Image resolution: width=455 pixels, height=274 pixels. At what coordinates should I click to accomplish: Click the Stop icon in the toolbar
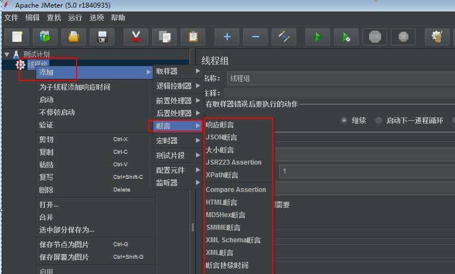pyautogui.click(x=375, y=37)
